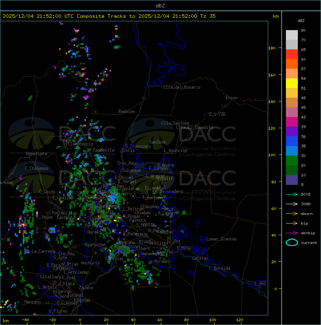The width and height of the screenshot is (321, 325).
Task: Click the royal blue 35-36 dBZ swatch
Action: click(x=292, y=141)
